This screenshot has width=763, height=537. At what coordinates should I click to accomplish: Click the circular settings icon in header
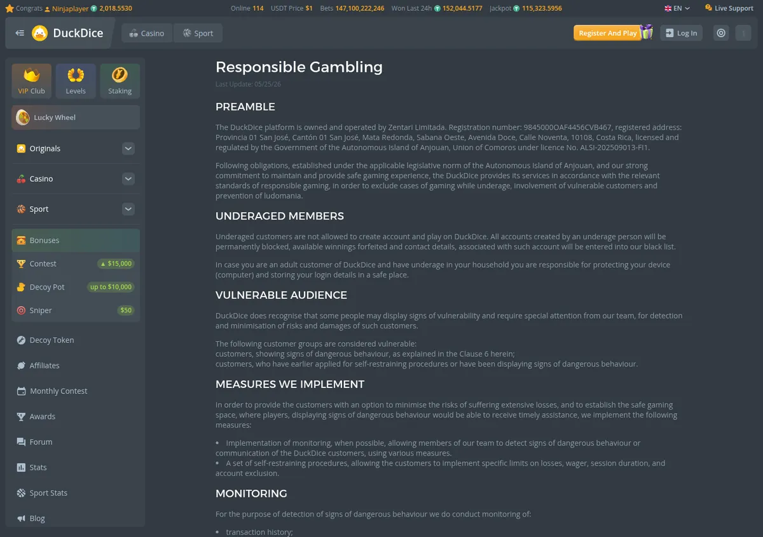click(721, 33)
